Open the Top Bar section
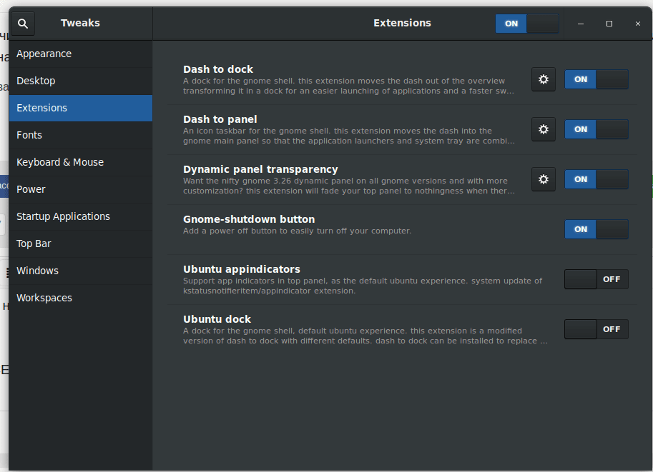The image size is (653, 472). click(x=81, y=243)
